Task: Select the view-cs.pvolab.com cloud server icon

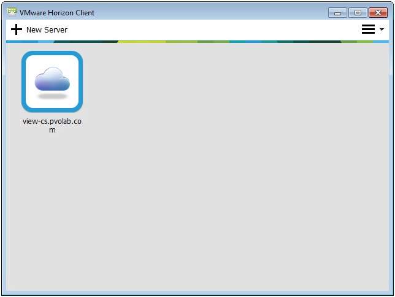Action: pyautogui.click(x=52, y=82)
